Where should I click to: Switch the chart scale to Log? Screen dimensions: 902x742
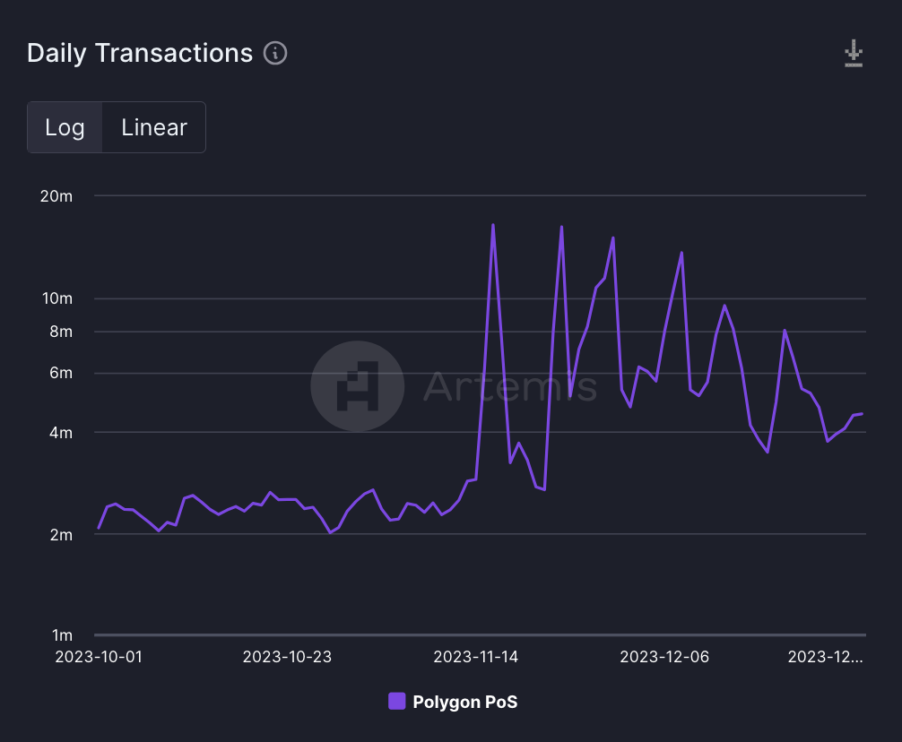pyautogui.click(x=65, y=127)
